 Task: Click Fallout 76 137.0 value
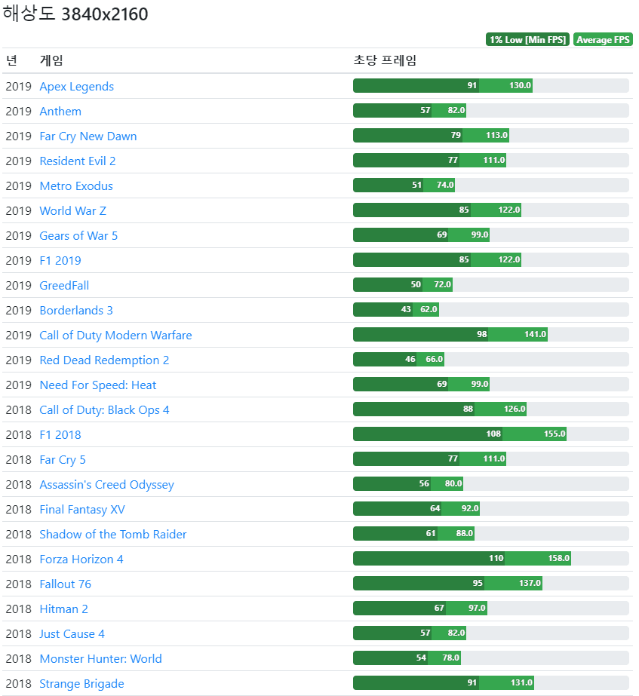pyautogui.click(x=530, y=583)
